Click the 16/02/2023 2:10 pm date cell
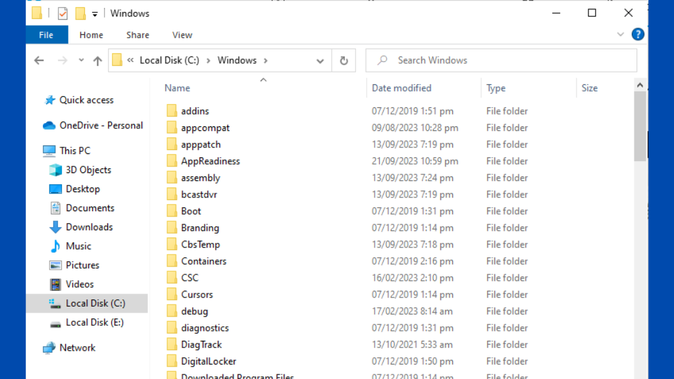 point(412,278)
